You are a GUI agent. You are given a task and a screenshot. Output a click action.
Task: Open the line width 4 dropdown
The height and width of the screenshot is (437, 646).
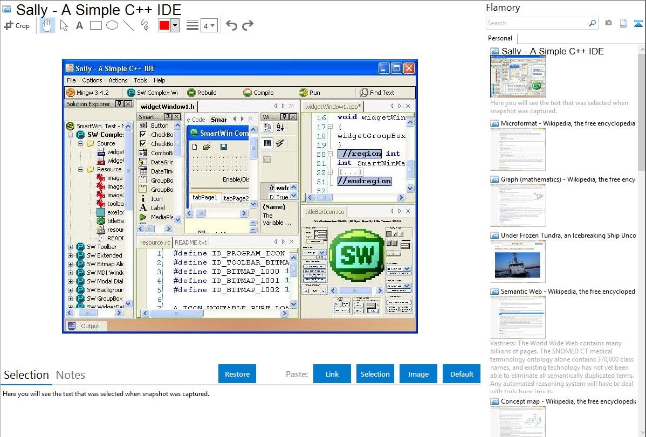click(209, 26)
